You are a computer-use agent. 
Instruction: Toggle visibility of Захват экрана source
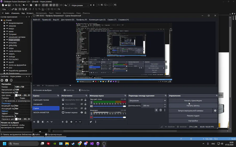[x=82, y=113]
